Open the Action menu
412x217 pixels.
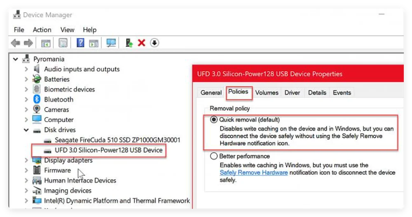pyautogui.click(x=42, y=30)
